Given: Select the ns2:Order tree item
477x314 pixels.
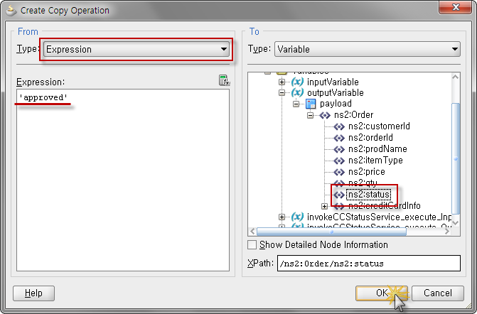Looking at the screenshot, I should click(353, 115).
